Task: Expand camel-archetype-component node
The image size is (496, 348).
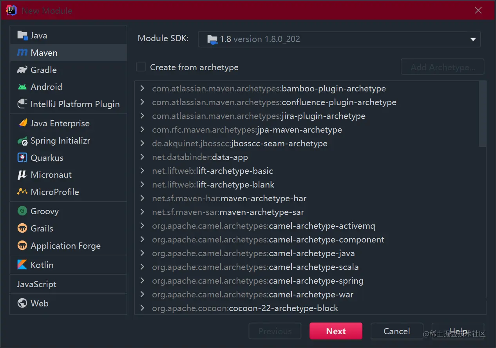Action: [x=143, y=240]
